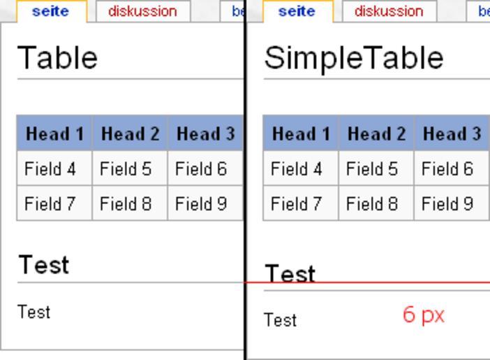Select Field 9 cell on the SimpleTable page
490x360 pixels.
click(x=447, y=203)
